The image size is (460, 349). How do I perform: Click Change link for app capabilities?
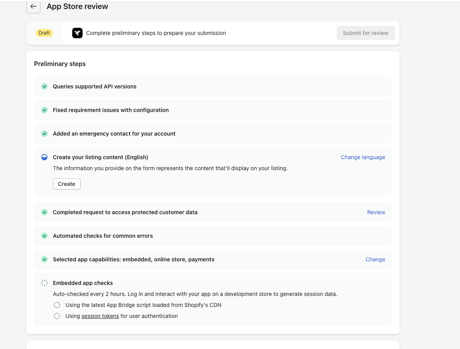[x=375, y=259]
